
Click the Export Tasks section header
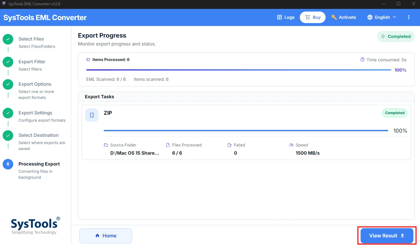point(99,97)
